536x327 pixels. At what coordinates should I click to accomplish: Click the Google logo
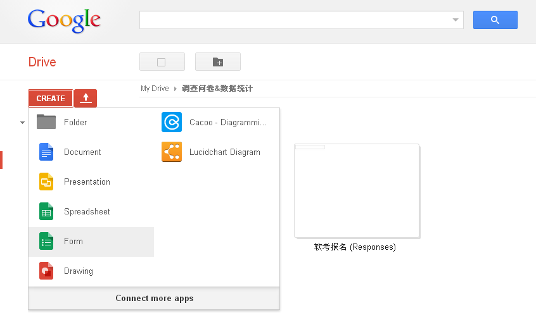[x=64, y=21]
